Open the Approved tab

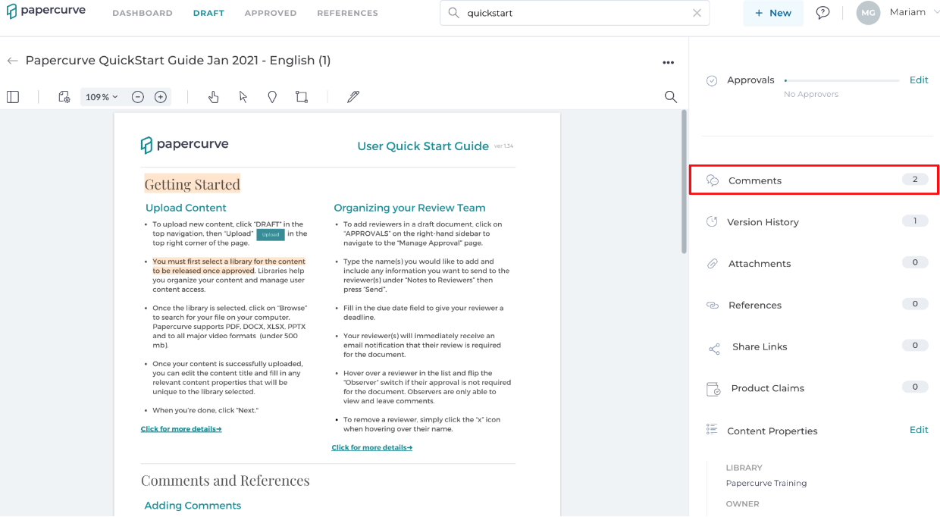click(271, 13)
